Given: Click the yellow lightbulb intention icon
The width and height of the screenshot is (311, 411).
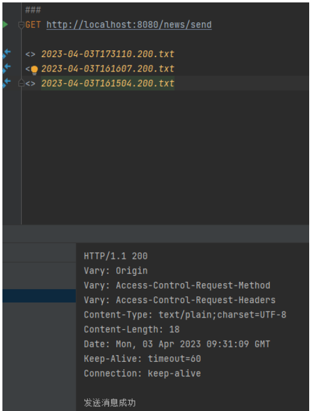Looking at the screenshot, I should [x=35, y=70].
